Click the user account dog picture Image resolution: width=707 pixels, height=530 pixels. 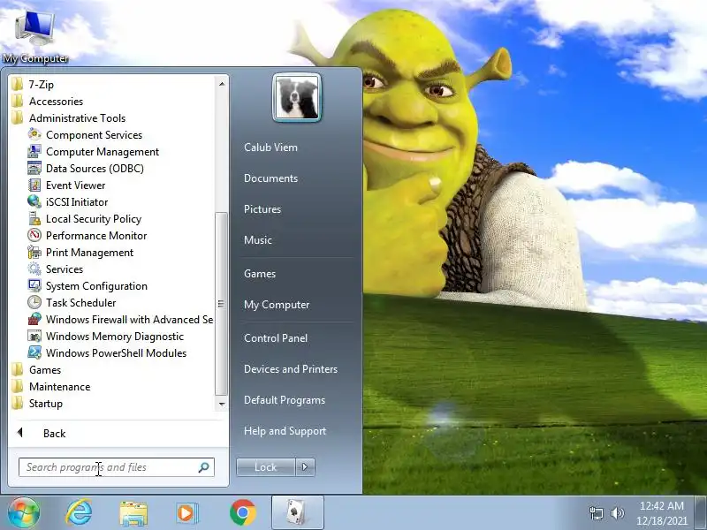[297, 97]
